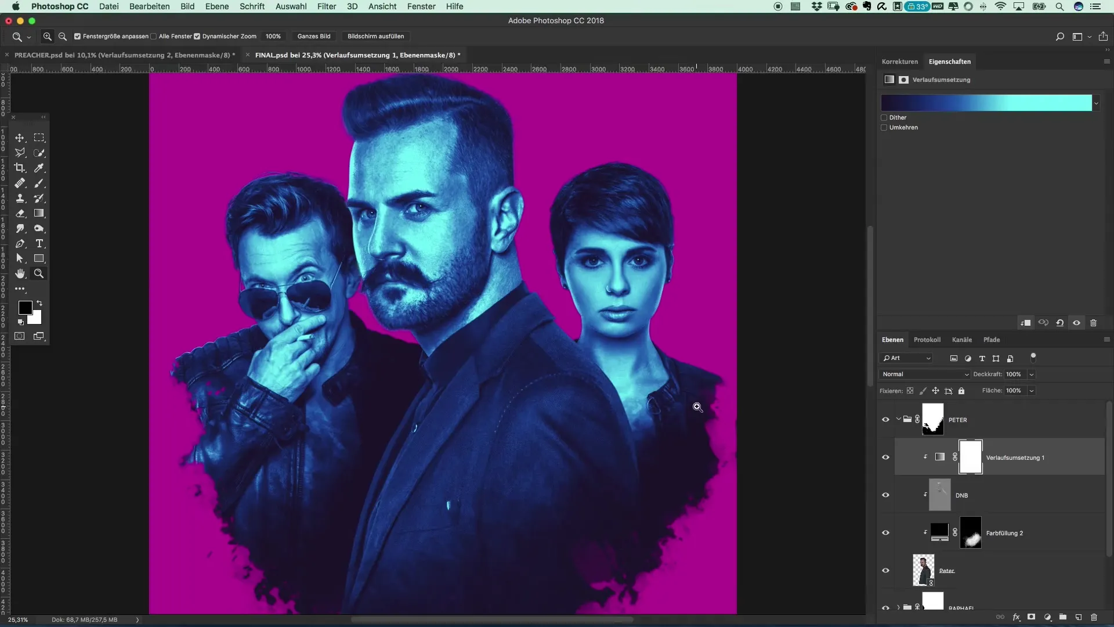This screenshot has height=627, width=1114.
Task: Lock all padlock icon in Fixieren row
Action: pyautogui.click(x=961, y=391)
